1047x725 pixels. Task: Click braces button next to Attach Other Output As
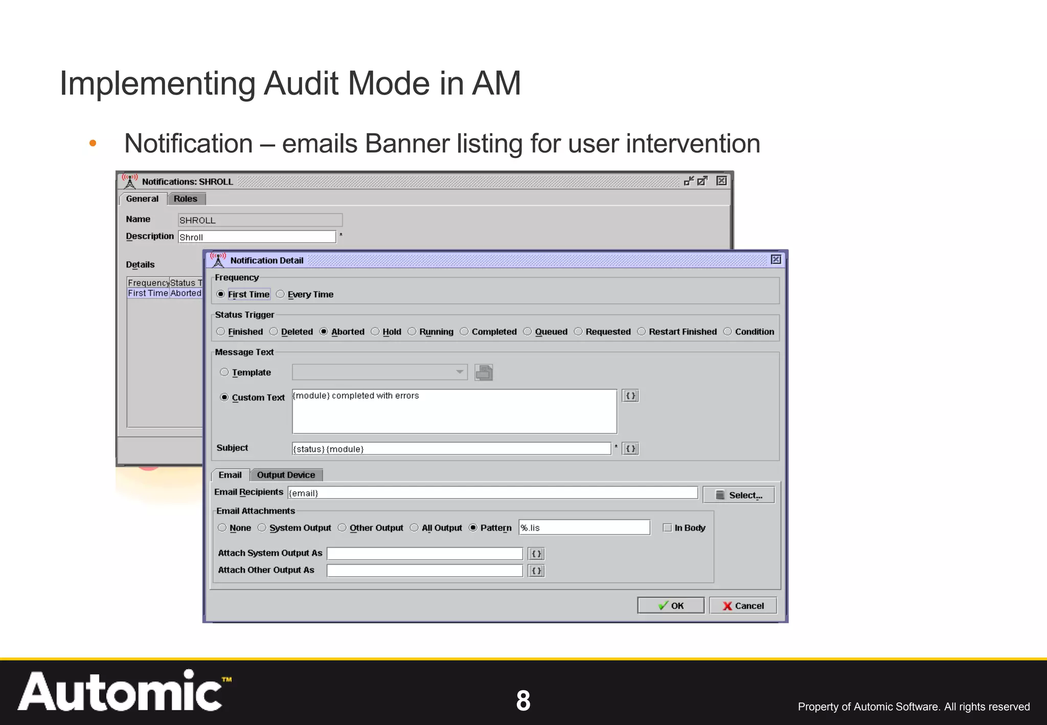(x=536, y=571)
